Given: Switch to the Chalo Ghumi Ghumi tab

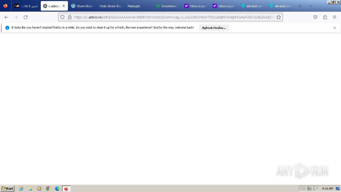Looking at the screenshot, I should click(x=110, y=6).
